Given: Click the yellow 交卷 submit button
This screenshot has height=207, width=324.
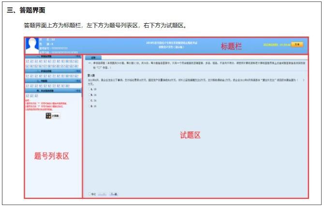Looking at the screenshot, I should click(x=298, y=44).
